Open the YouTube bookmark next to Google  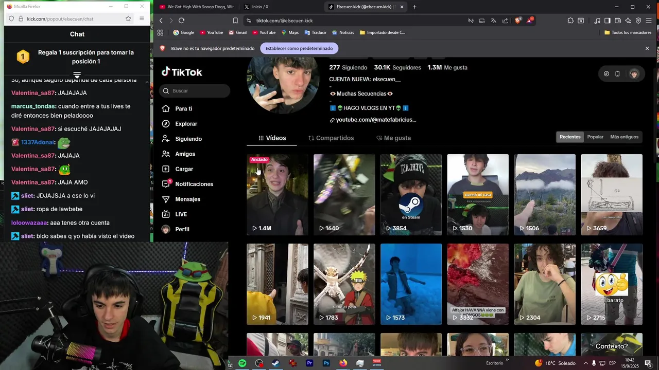click(x=212, y=32)
